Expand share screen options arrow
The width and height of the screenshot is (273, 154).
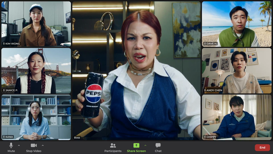[x=145, y=145]
